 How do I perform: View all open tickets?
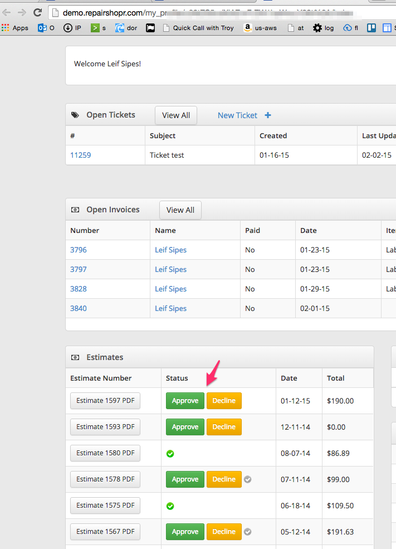[175, 115]
